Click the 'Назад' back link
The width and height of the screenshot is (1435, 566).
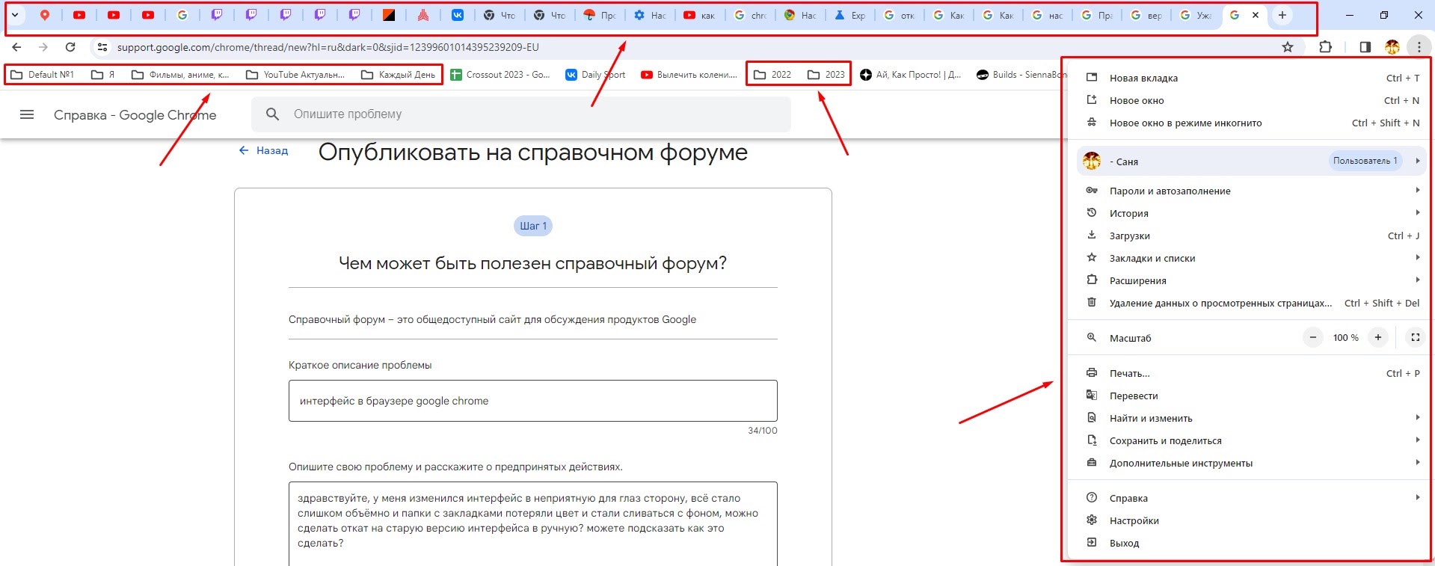coord(263,150)
